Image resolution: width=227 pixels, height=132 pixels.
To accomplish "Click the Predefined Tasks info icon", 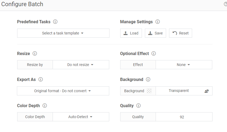I will [55, 22].
